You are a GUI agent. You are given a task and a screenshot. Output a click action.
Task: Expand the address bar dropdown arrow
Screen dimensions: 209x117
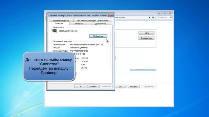coord(149,17)
